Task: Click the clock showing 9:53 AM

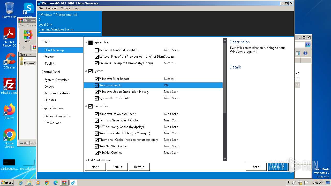Action: (318, 183)
